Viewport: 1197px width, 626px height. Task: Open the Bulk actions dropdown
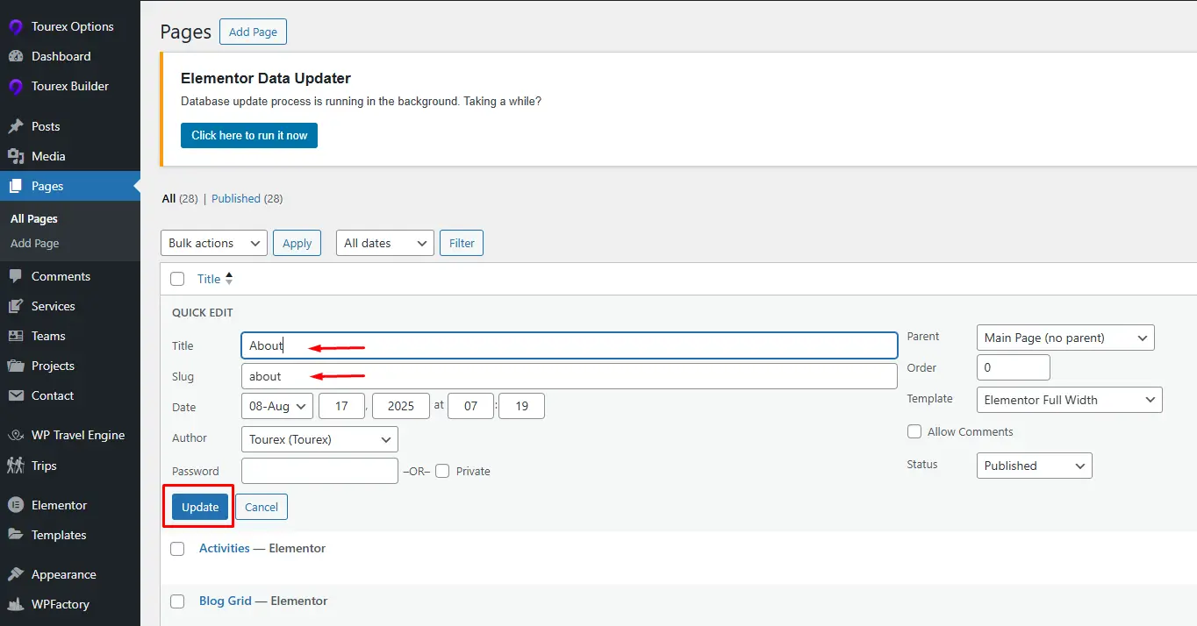tap(214, 243)
